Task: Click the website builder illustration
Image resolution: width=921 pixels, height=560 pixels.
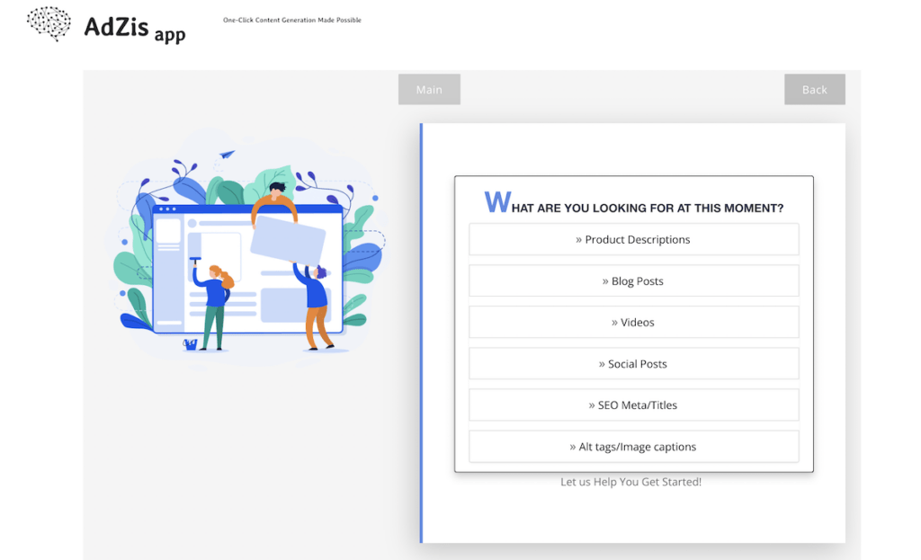Action: click(246, 252)
